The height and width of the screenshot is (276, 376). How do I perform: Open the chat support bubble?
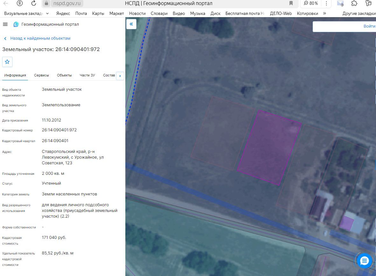pos(364,260)
